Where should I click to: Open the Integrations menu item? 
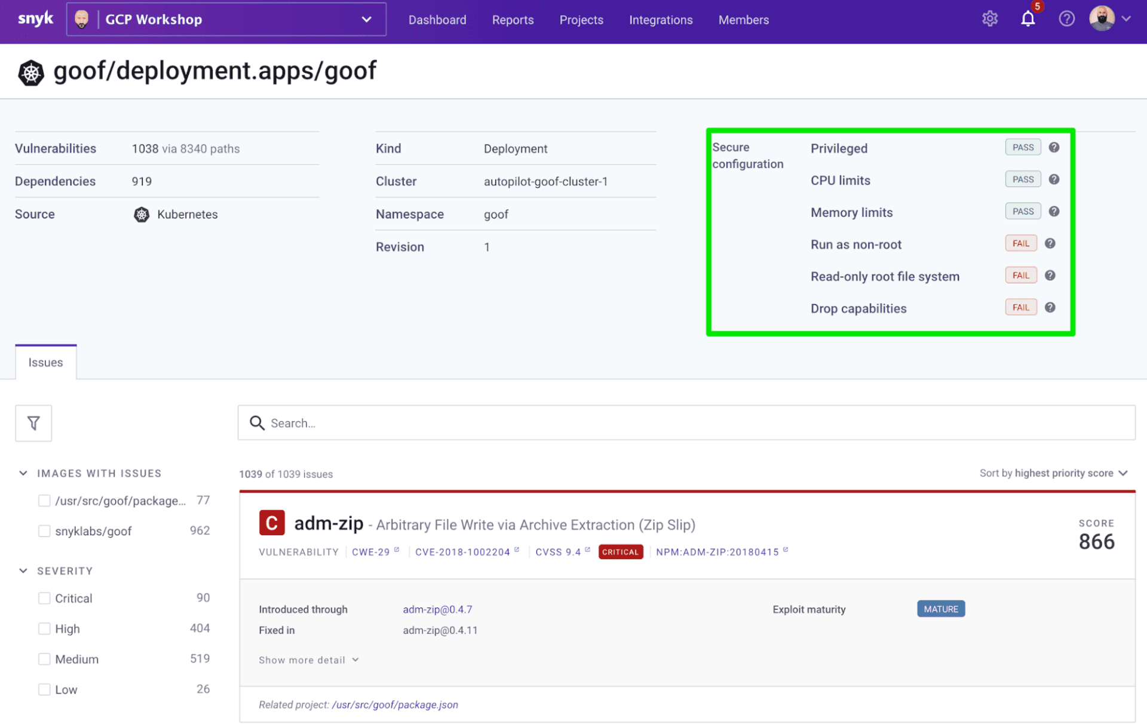660,20
